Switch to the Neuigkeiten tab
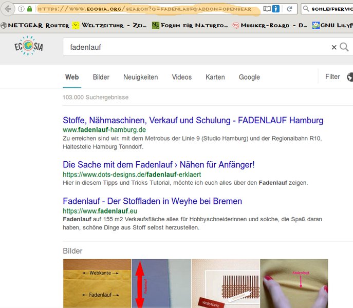 (x=140, y=77)
